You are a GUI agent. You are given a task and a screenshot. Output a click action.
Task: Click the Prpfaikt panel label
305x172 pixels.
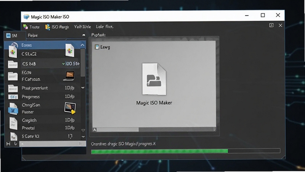pyautogui.click(x=98, y=35)
